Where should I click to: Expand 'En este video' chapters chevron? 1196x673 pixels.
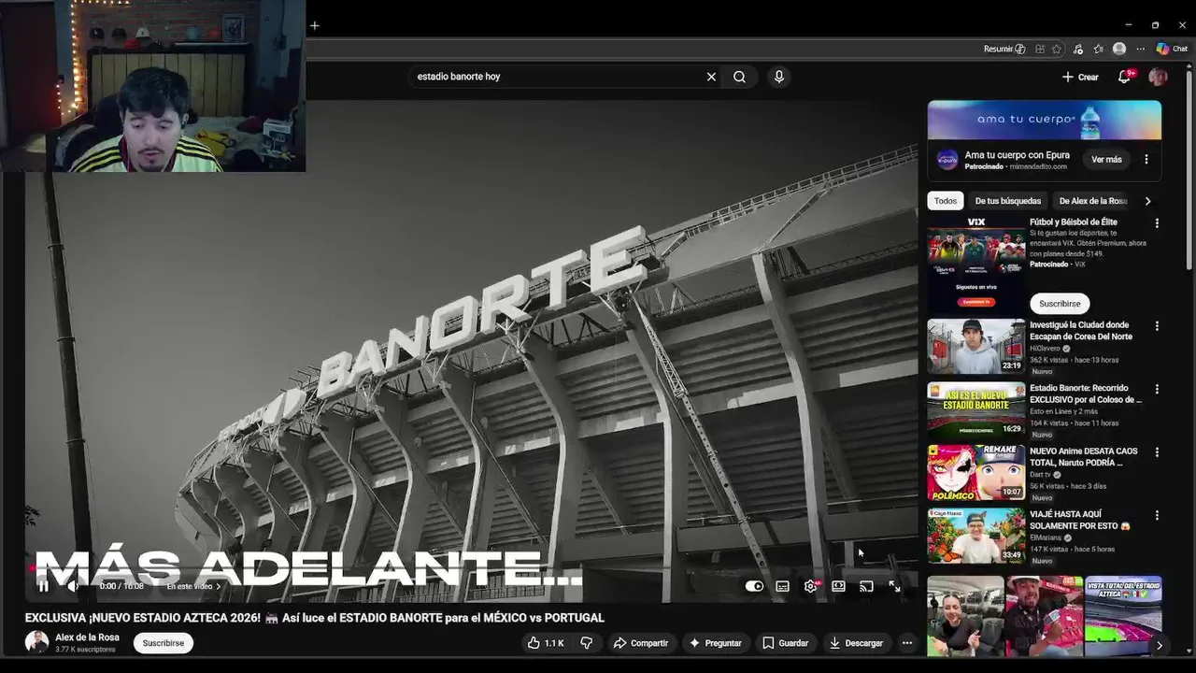coord(219,586)
